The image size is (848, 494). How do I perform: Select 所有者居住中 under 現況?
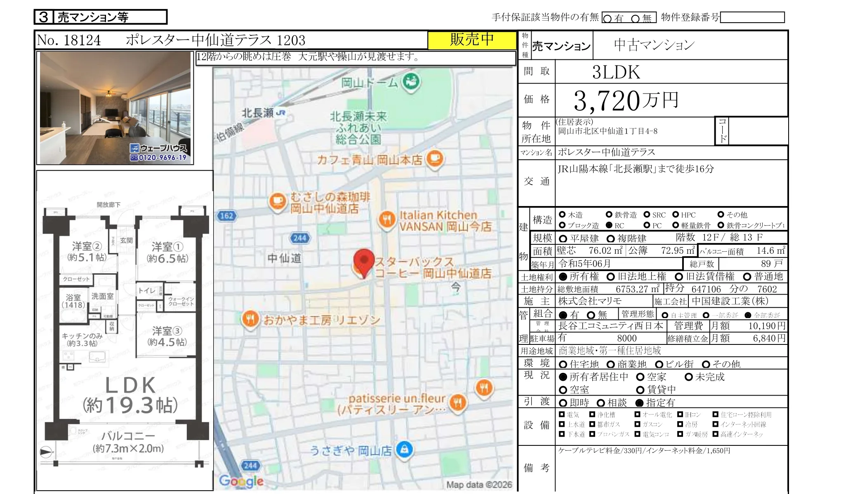click(x=563, y=377)
